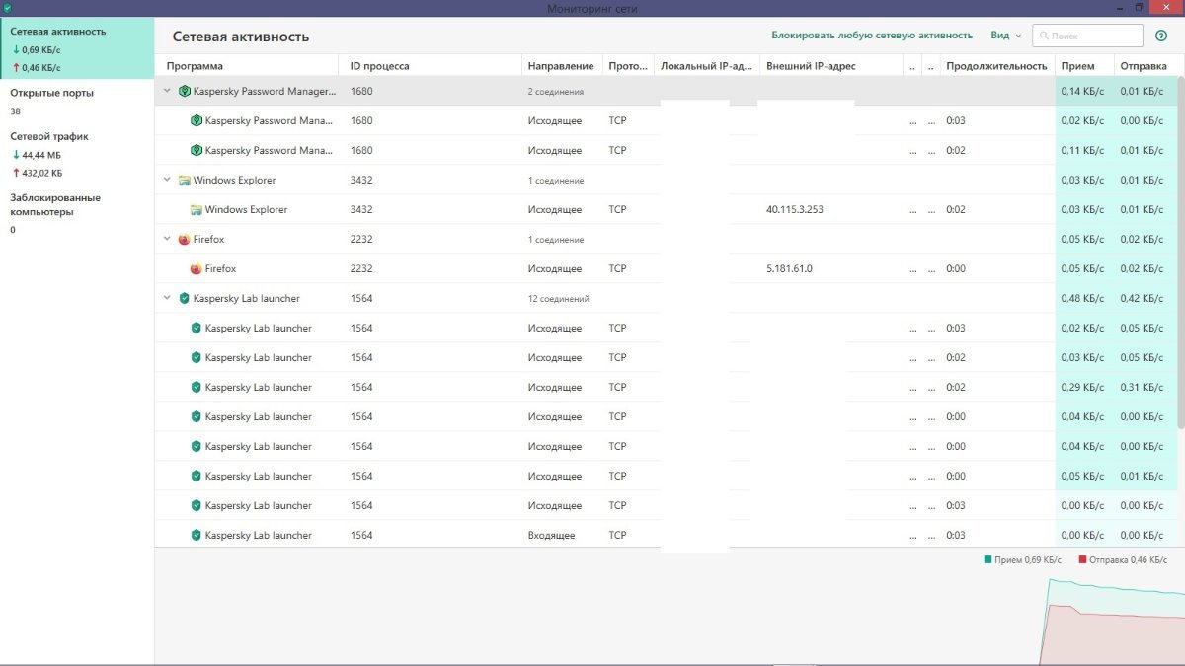The image size is (1185, 666).
Task: Click the Kaspersky app icon in title bar
Action: [x=8, y=8]
